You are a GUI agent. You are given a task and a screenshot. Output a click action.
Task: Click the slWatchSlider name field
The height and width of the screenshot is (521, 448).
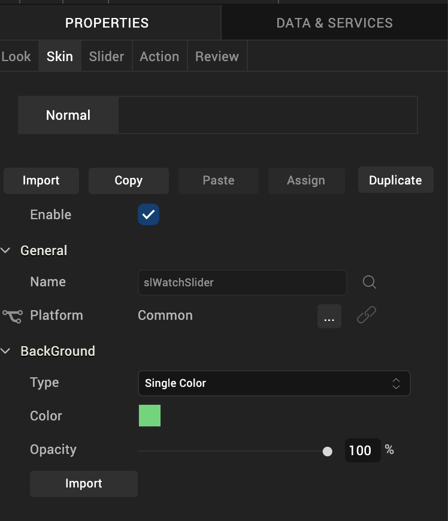(x=242, y=282)
